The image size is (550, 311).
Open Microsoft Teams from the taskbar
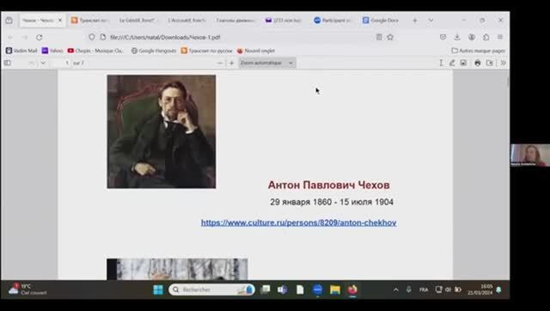pyautogui.click(x=283, y=290)
